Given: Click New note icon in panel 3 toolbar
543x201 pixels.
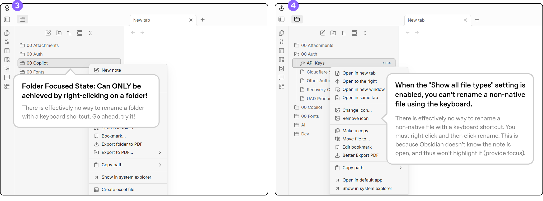Looking at the screenshot, I should (48, 33).
